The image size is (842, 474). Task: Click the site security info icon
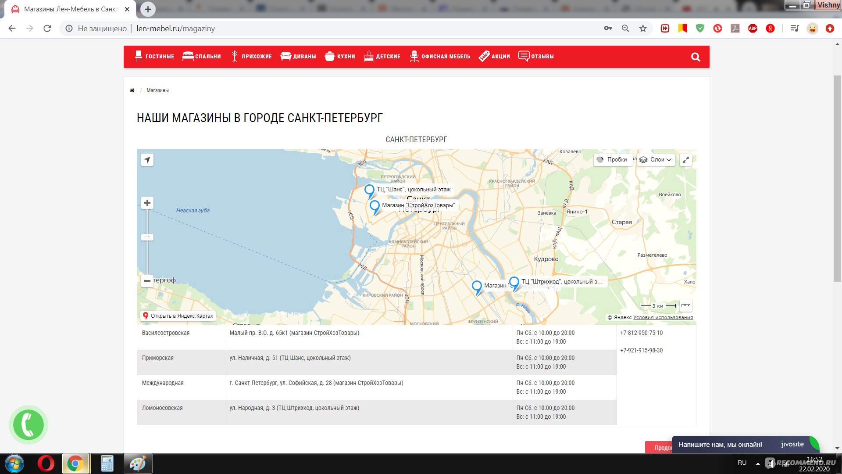pos(69,29)
